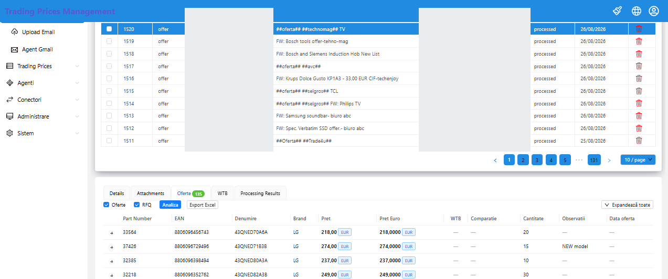668x279 pixels.
Task: Click the brush clear-cache icon in header
Action: pos(618,10)
